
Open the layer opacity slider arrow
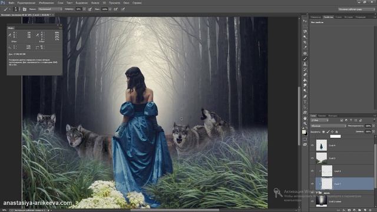(x=373, y=126)
